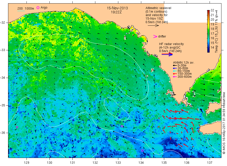Click longitude axis label '135'
This screenshot has height=166, width=227.
pyautogui.click(x=164, y=163)
